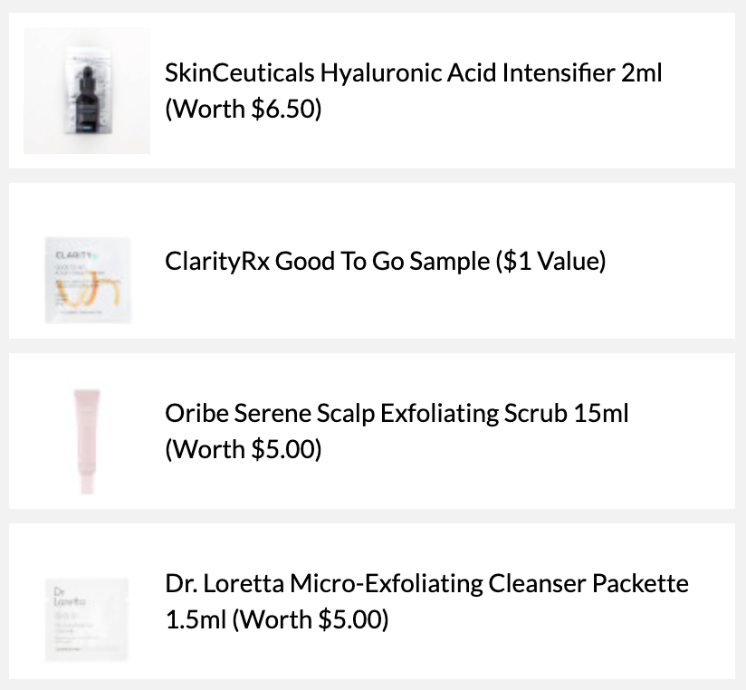Viewport: 746px width, 690px height.
Task: Open SkinCeuticals Hyaluronic Acid Intensifier title
Action: [x=413, y=72]
